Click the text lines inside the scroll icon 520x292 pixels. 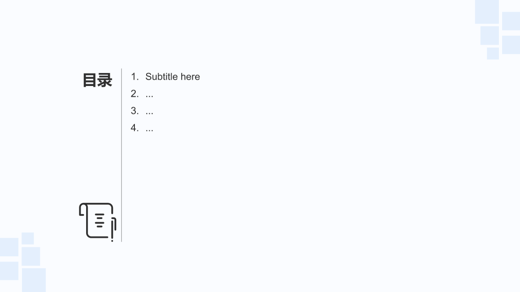point(100,220)
